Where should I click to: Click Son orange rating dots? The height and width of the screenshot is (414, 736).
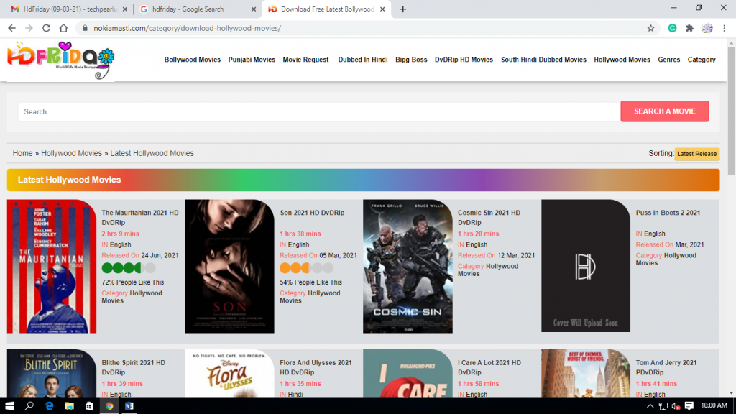[x=306, y=268]
